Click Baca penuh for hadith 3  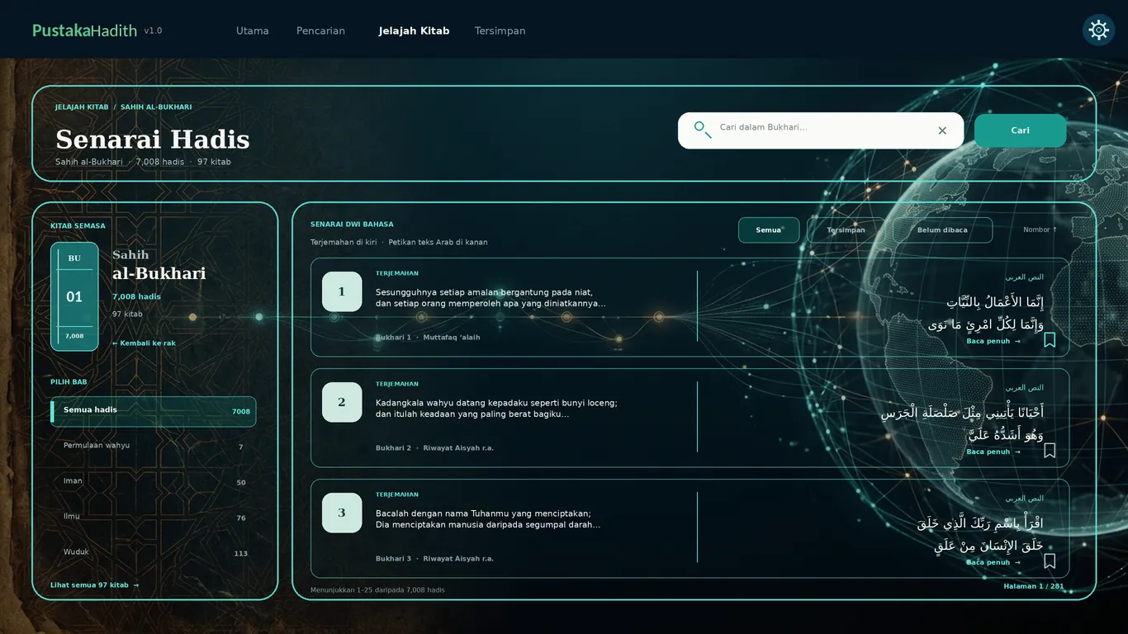(993, 562)
